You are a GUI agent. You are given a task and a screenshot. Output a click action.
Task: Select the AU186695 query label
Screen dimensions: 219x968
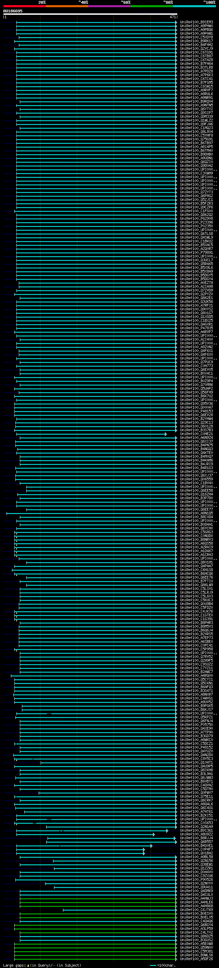13,11
